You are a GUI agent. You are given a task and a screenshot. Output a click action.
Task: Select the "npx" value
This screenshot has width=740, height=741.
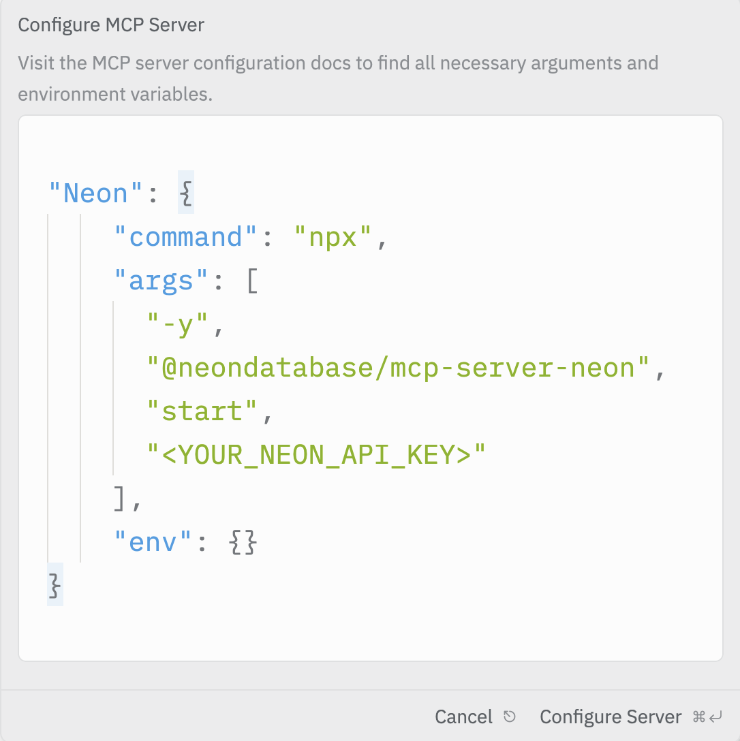point(331,236)
